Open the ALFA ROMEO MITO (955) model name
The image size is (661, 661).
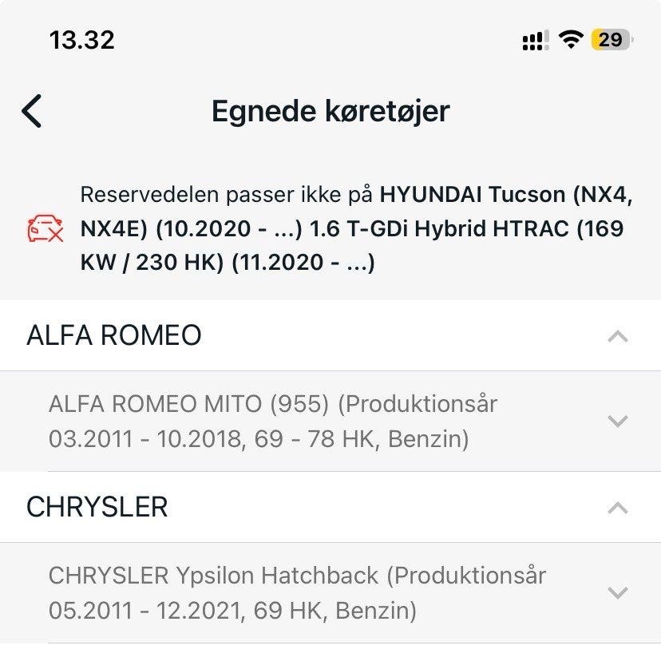point(189,404)
